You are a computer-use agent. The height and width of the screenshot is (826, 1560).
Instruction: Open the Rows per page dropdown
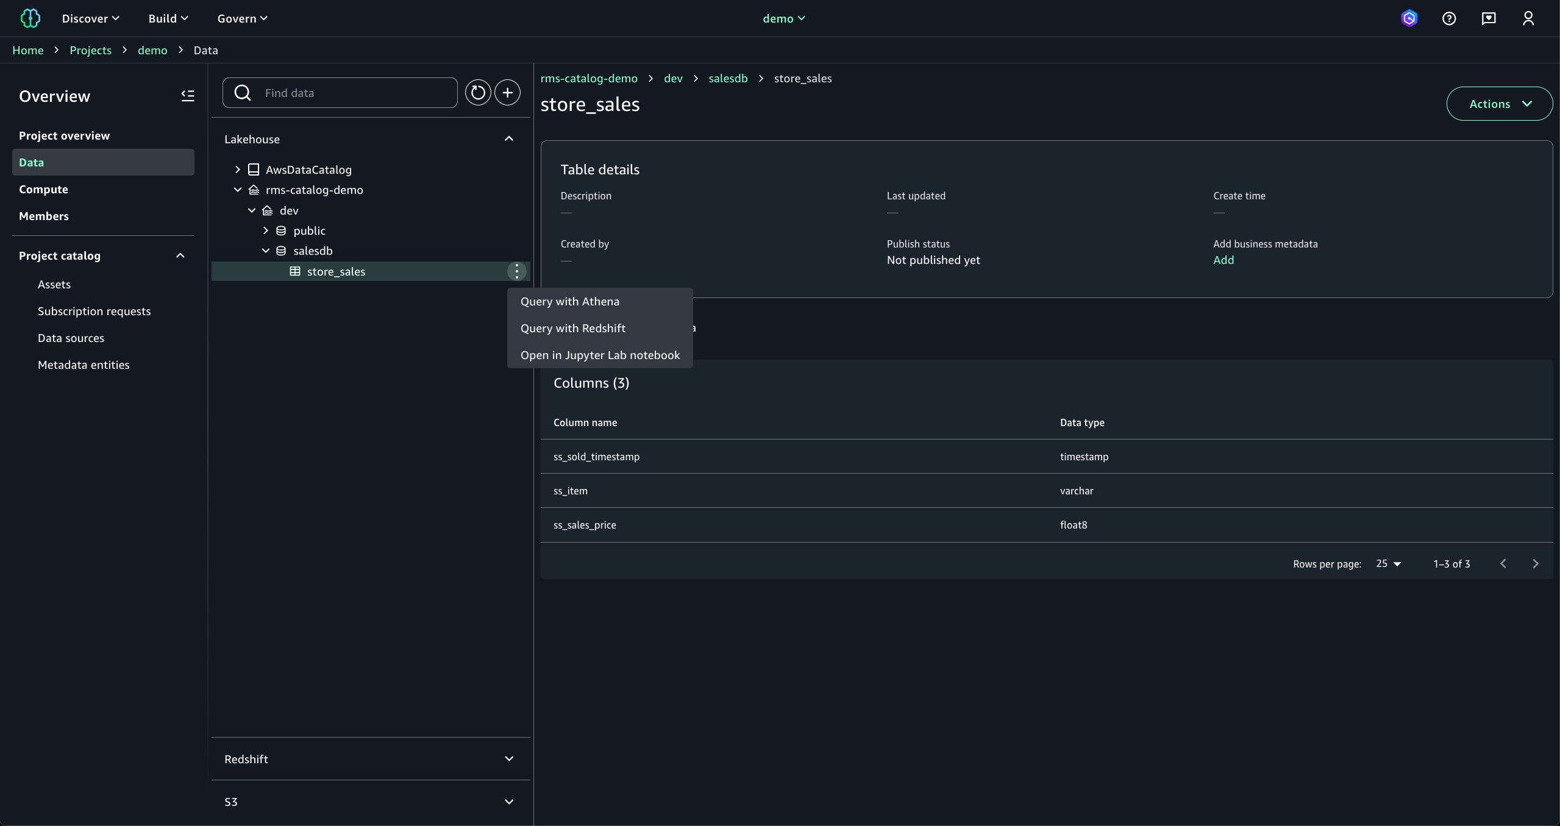pos(1389,564)
